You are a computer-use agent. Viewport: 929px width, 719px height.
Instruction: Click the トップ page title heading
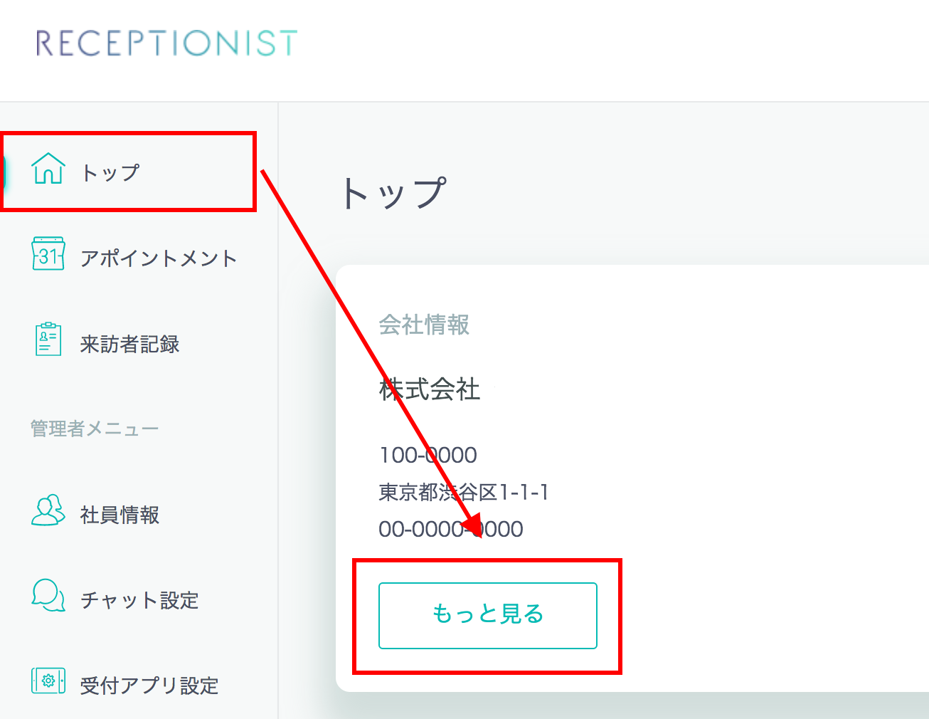click(393, 194)
